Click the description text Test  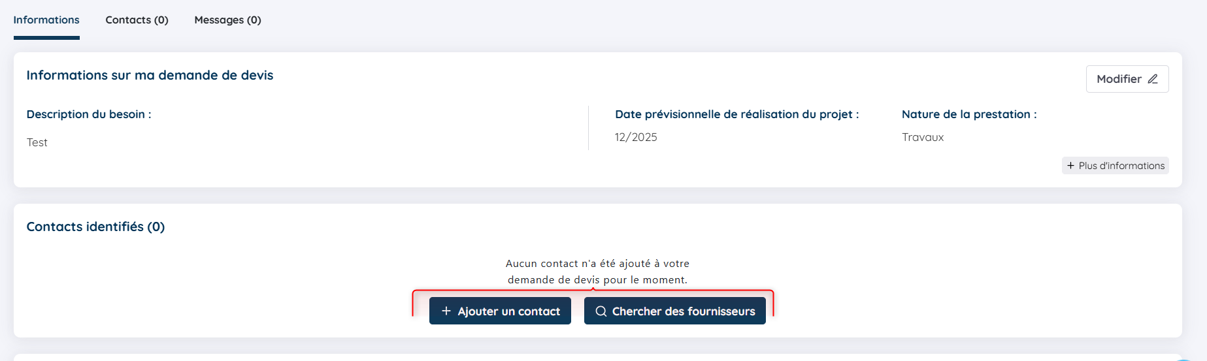(x=37, y=142)
